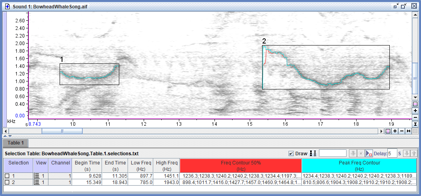
Task: Switch to the Table 1 tab
Action: point(15,143)
